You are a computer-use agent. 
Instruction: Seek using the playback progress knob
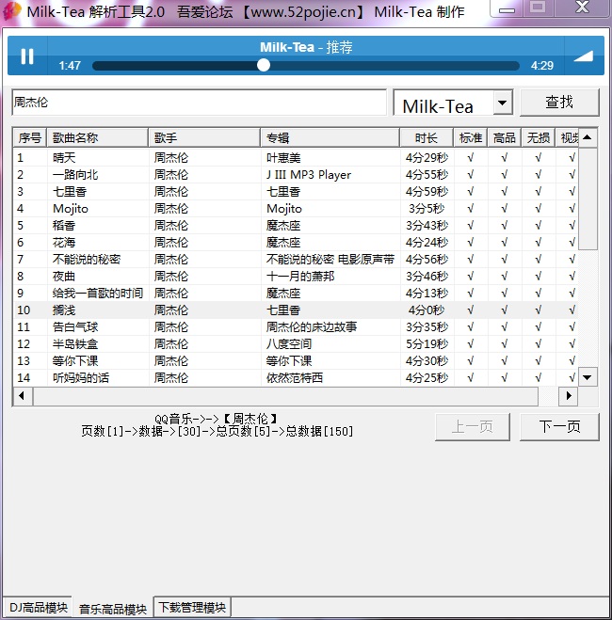click(264, 65)
